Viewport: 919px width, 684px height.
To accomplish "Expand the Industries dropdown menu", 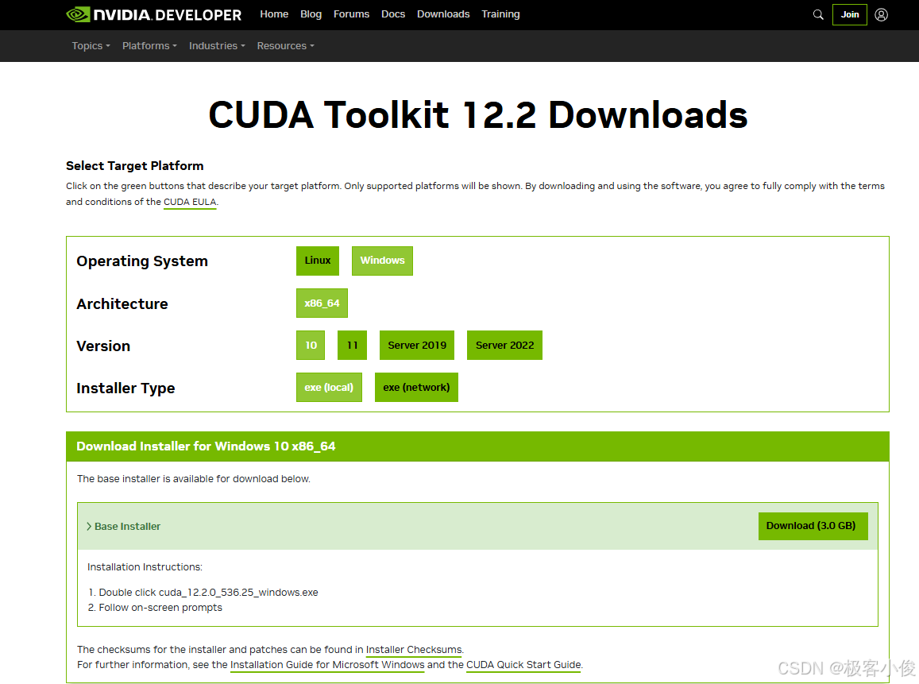I will tap(217, 46).
